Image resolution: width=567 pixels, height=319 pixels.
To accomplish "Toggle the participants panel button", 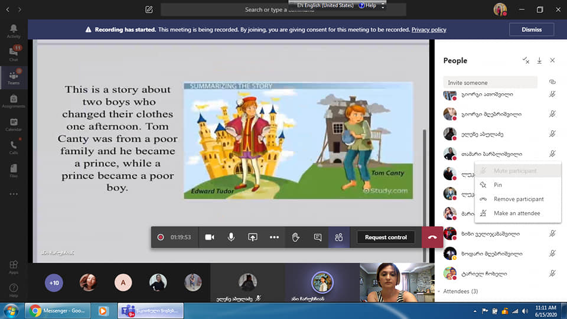I will [x=339, y=237].
